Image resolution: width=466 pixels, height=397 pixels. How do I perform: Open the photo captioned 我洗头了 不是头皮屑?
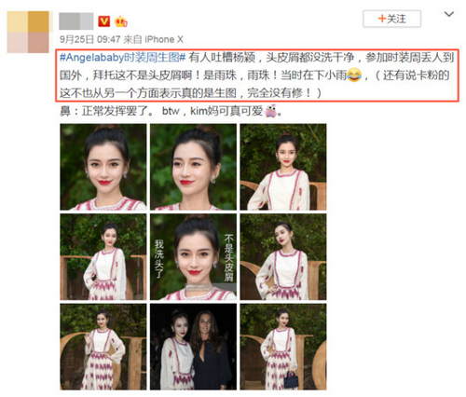193,257
